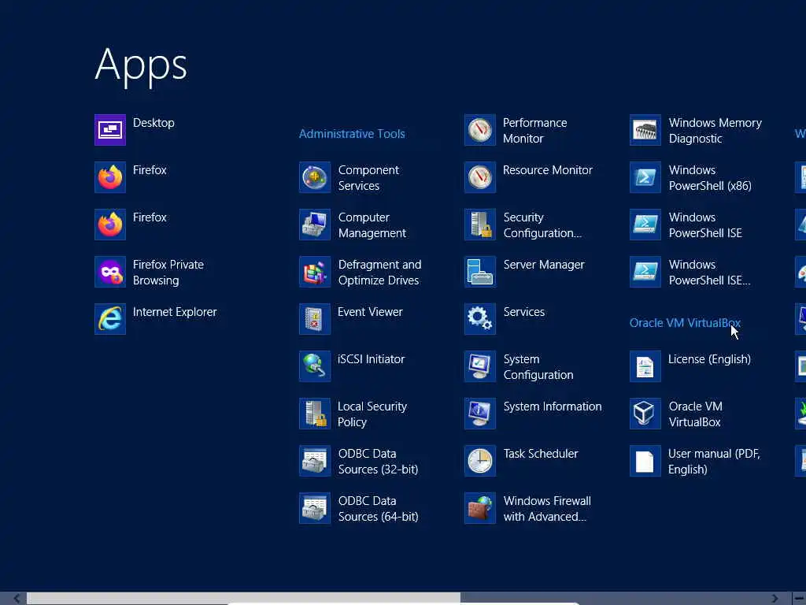Image resolution: width=806 pixels, height=605 pixels.
Task: Launch Firefox Private Browsing
Action: [150, 272]
